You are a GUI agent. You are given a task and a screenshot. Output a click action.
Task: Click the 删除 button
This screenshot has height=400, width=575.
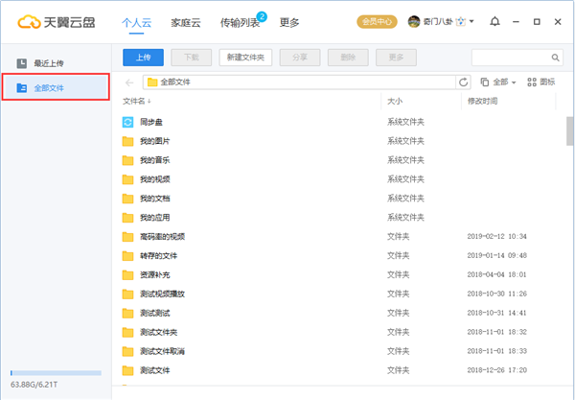[x=348, y=58]
